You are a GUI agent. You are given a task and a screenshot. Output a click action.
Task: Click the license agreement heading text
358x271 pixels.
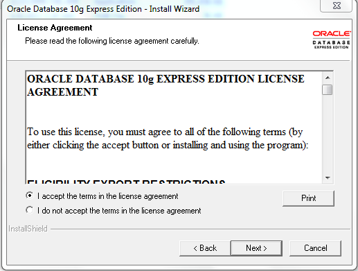click(165, 85)
